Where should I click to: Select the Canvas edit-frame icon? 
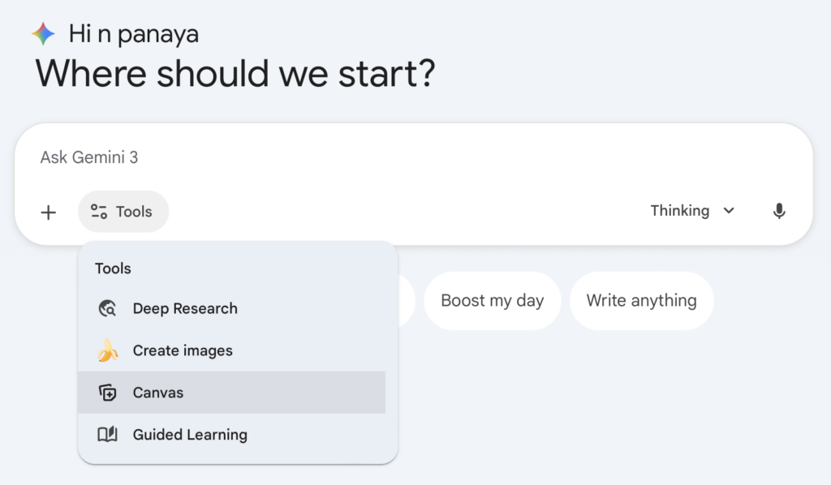pyautogui.click(x=108, y=393)
